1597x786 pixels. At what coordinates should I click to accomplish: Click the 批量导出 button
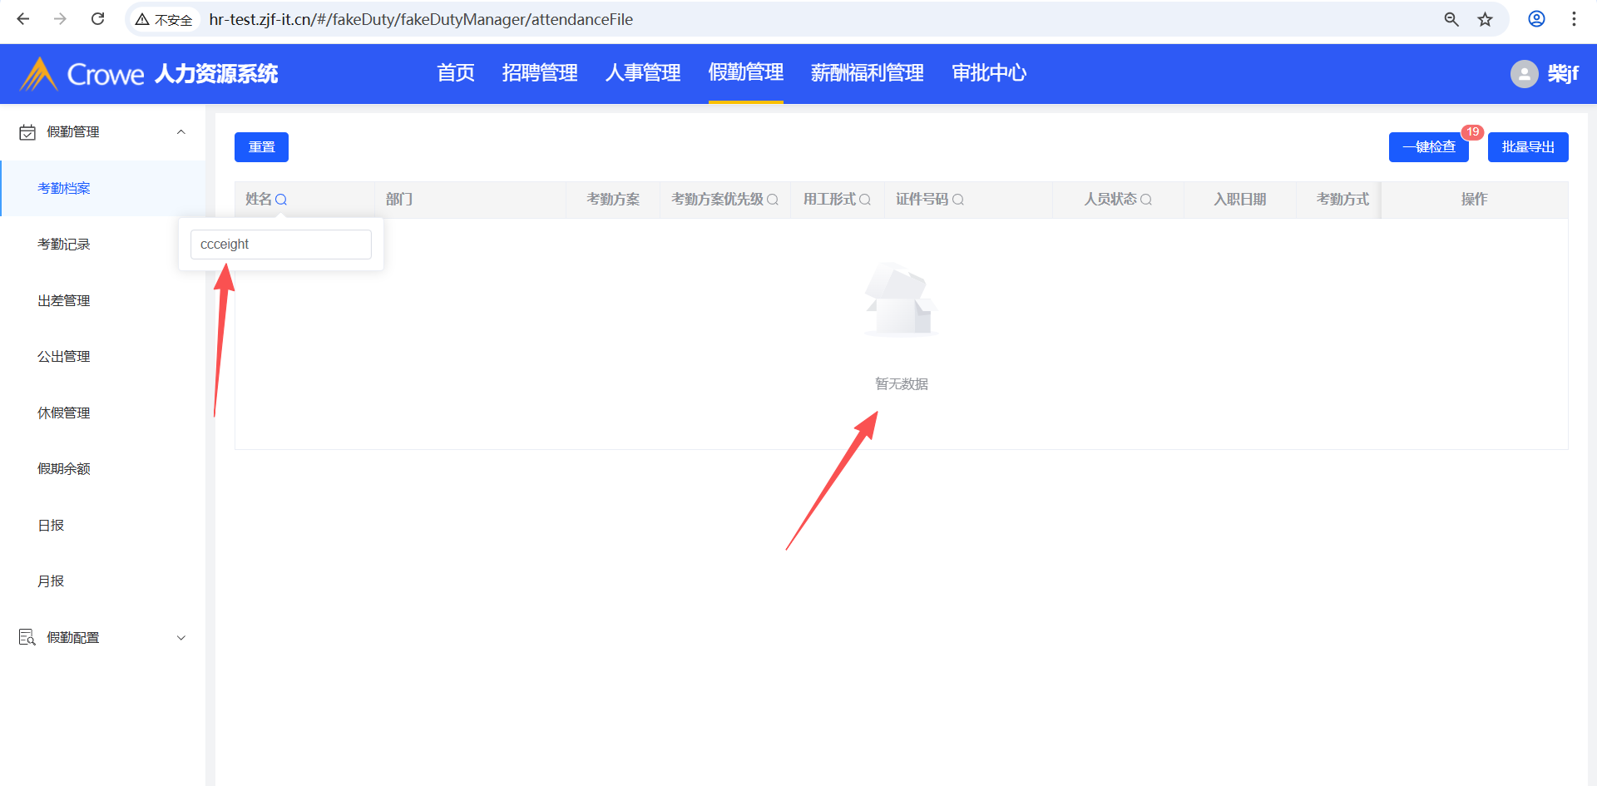[1528, 147]
